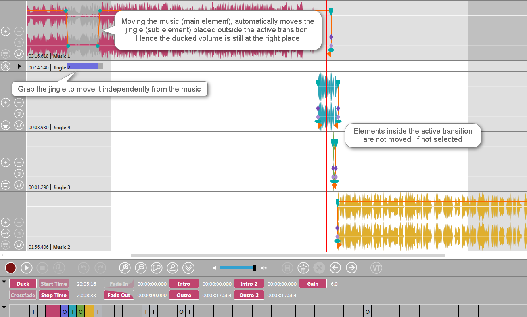Toggle the Stop Time button
The height and width of the screenshot is (317, 527).
tap(54, 295)
